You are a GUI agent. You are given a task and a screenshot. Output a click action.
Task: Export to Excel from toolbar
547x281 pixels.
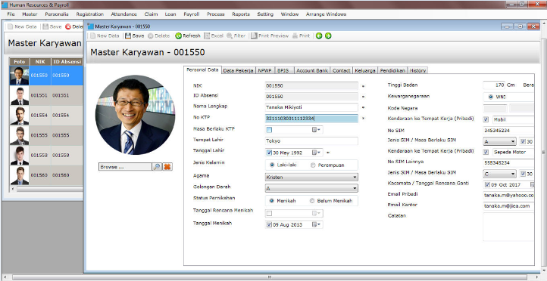tap(214, 36)
